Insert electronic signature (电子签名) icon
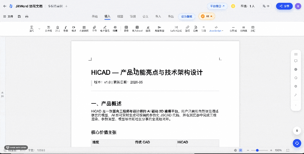 (105, 27)
